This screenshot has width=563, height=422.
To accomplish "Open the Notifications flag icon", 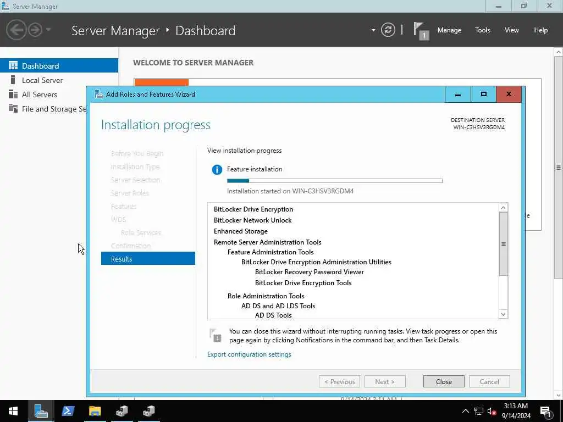I will click(x=421, y=31).
